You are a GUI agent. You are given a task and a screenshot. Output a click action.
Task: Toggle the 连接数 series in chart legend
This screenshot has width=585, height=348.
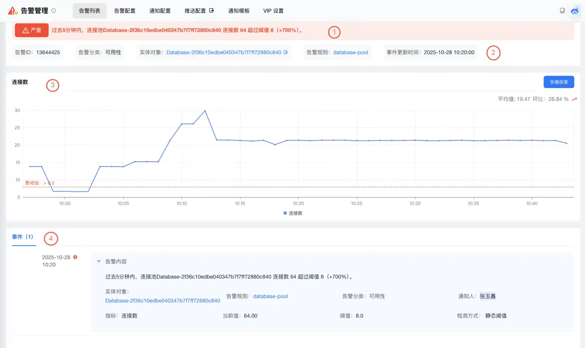tap(293, 213)
